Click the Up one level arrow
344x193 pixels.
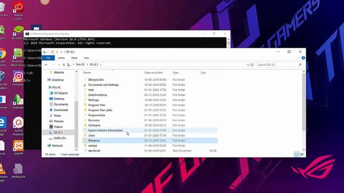click(64, 65)
